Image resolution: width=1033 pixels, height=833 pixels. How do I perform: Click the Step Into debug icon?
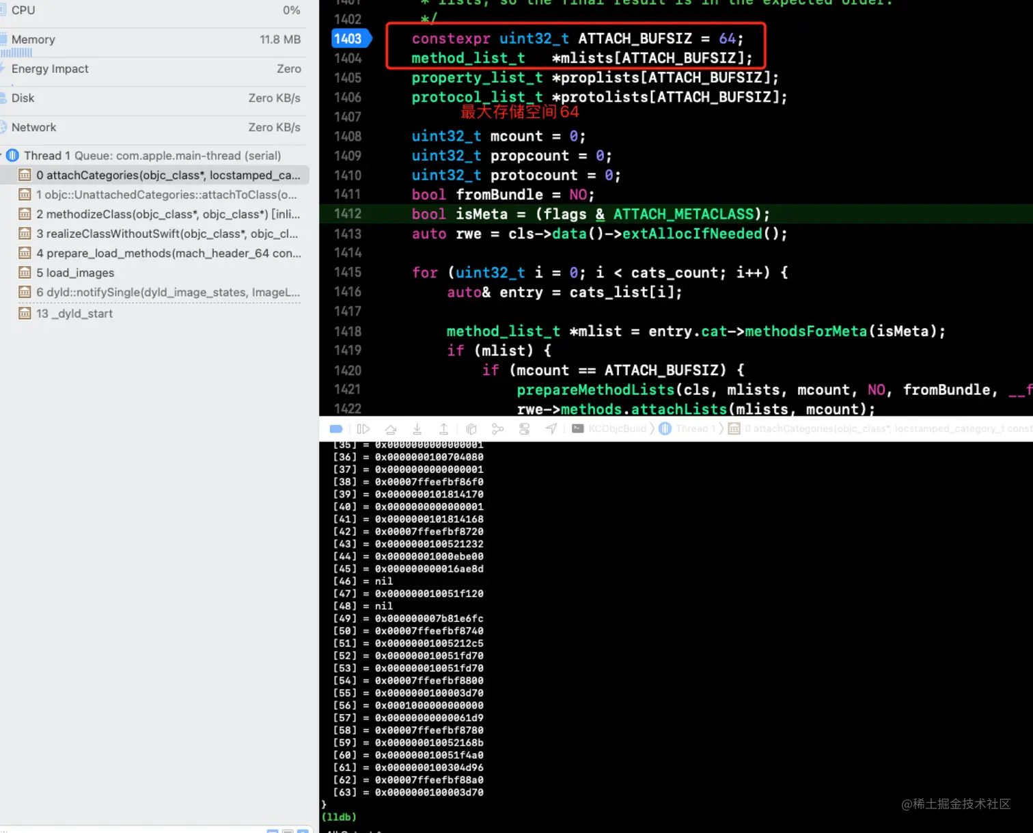417,429
